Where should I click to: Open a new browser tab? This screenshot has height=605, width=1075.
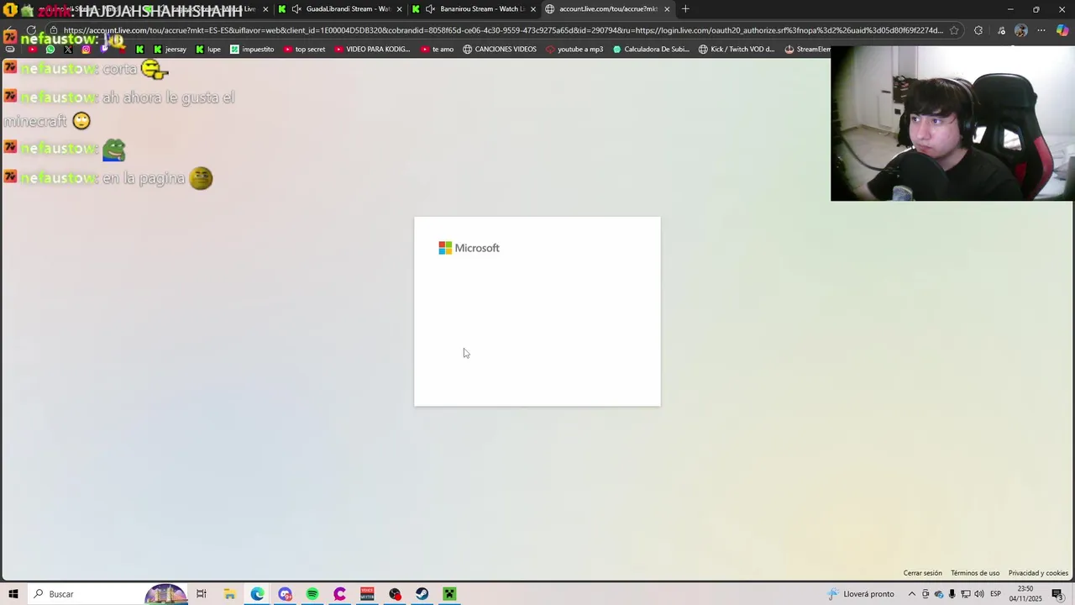(685, 9)
